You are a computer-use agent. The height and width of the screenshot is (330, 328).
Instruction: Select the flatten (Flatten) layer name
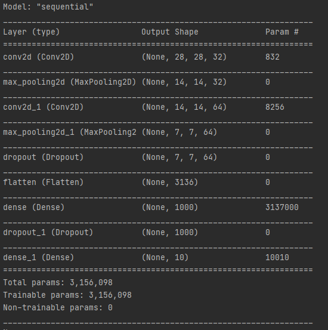point(43,182)
